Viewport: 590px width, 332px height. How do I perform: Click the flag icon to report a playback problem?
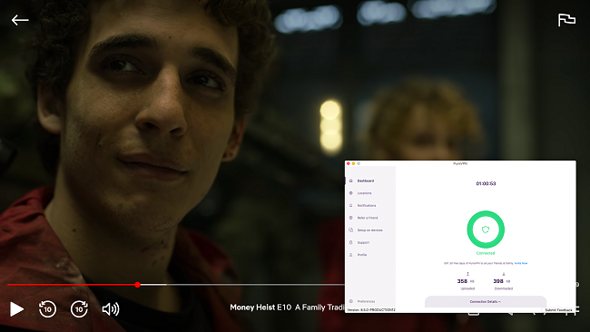(566, 20)
